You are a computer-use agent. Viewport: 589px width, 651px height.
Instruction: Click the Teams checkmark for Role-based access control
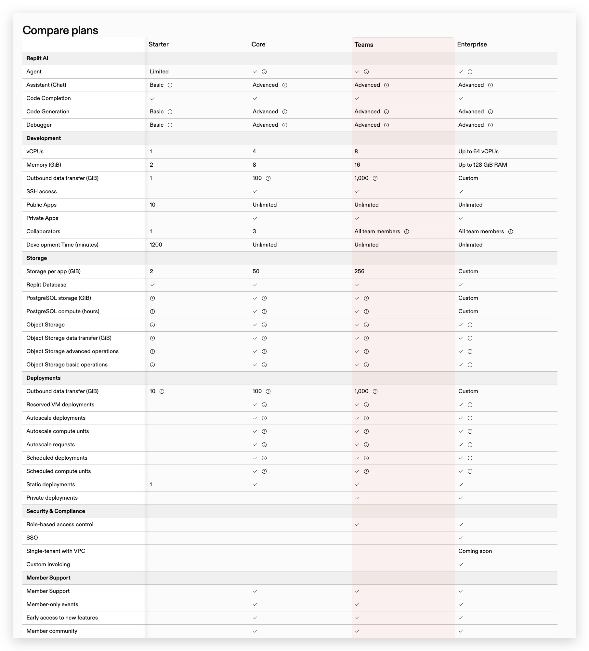pyautogui.click(x=357, y=525)
